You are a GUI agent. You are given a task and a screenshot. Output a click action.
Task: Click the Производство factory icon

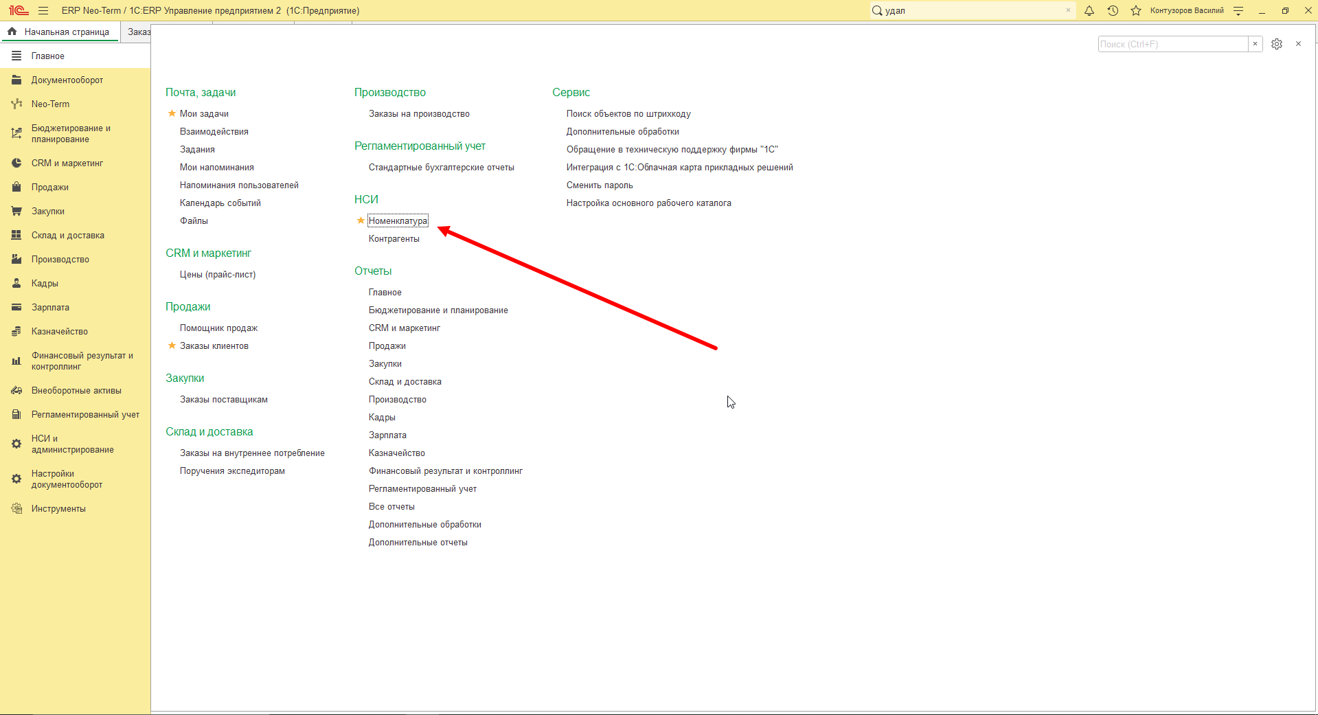pos(16,260)
